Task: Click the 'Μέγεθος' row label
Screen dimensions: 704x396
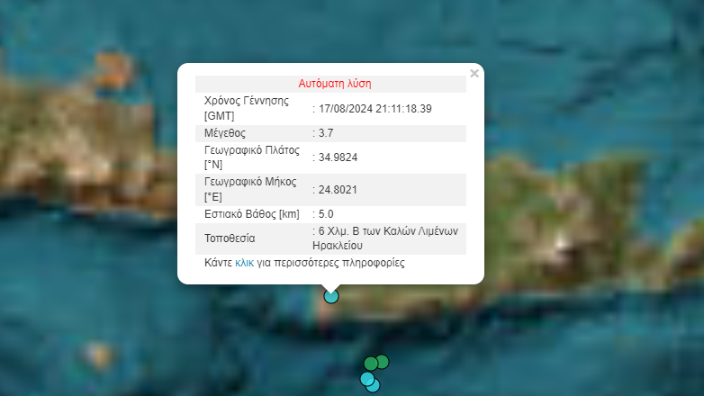Action: click(225, 133)
